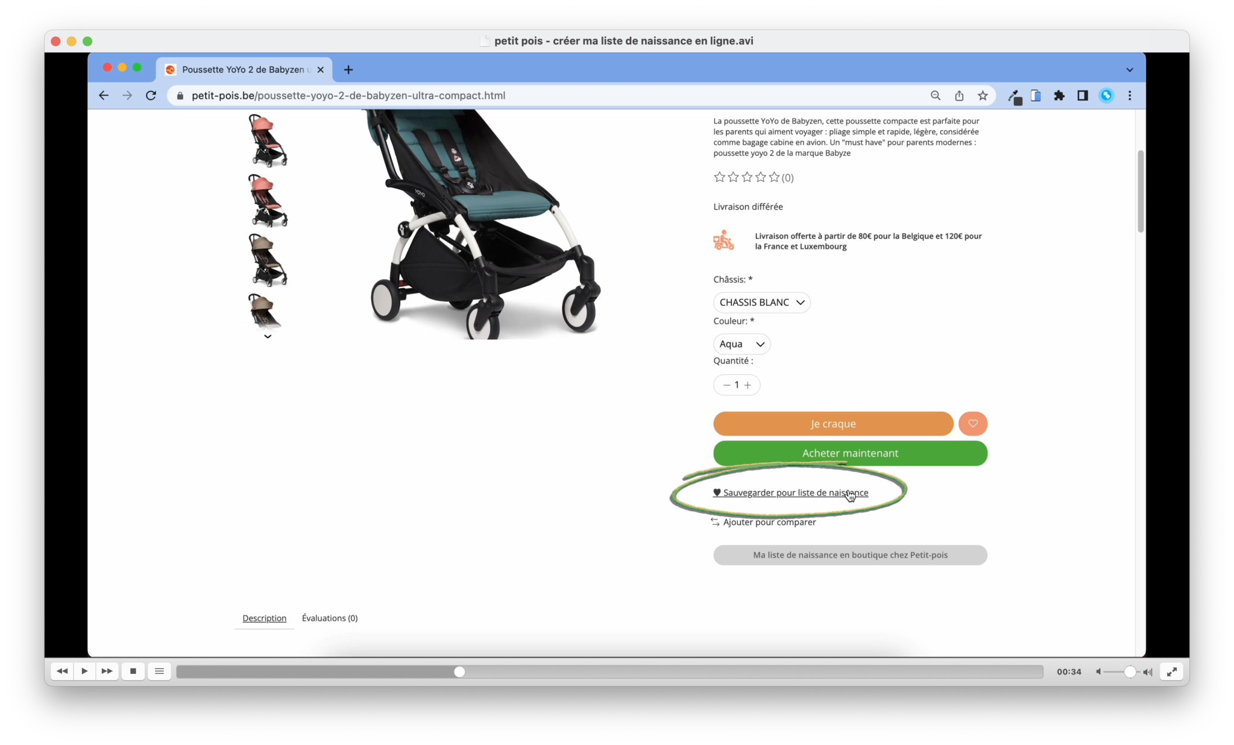Click the compare arrows icon

tap(714, 521)
